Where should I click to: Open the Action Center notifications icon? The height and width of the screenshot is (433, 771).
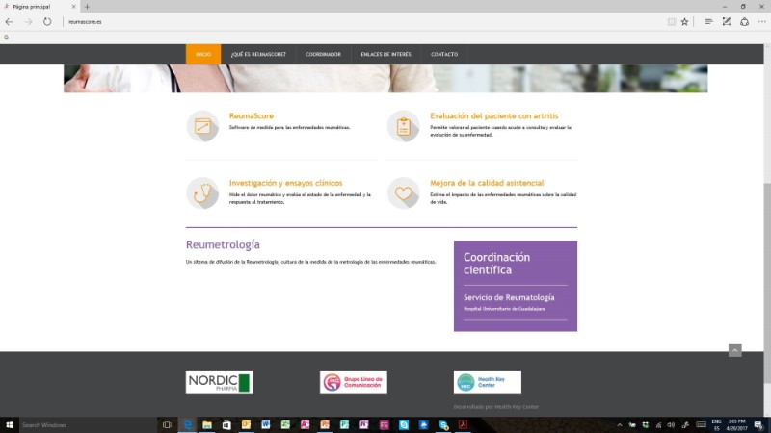(x=758, y=425)
